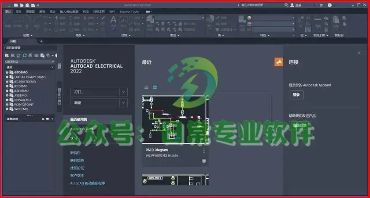Open the dropdown arrow next to 打开

tap(123, 92)
